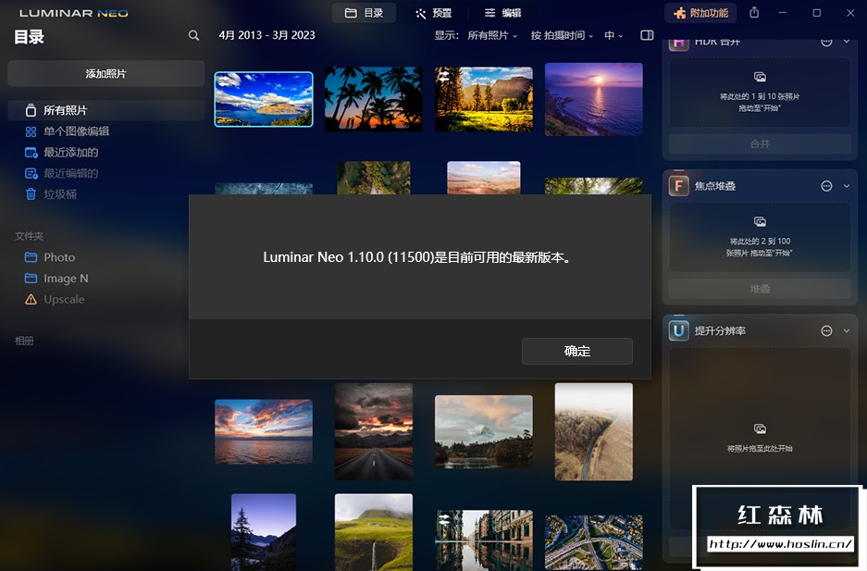This screenshot has height=571, width=867.
Task: Click the date range 4月 2013 - 3月 2023
Action: [267, 35]
